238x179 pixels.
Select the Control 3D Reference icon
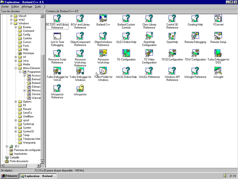coord(172,19)
